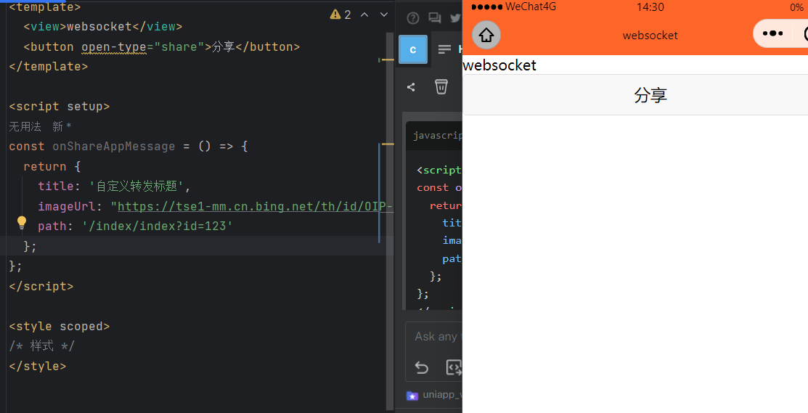The image size is (808, 413).
Task: Click the /* 样式 */ comment
Action: pyautogui.click(x=41, y=346)
